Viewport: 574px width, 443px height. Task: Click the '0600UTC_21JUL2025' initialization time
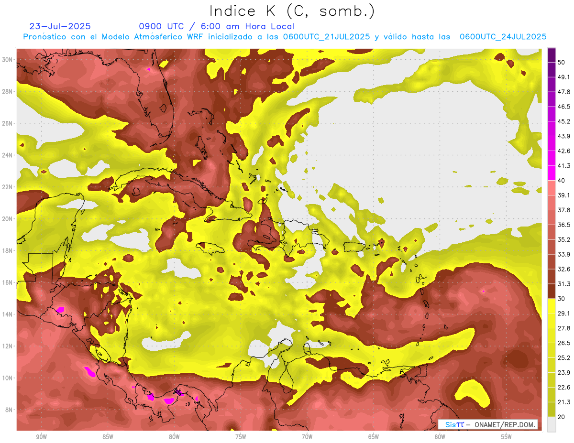click(326, 37)
